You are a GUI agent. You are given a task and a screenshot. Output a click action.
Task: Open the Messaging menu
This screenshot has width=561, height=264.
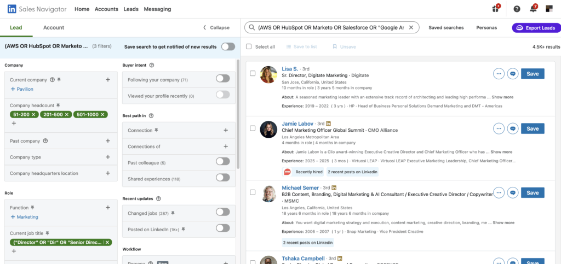[x=157, y=9]
